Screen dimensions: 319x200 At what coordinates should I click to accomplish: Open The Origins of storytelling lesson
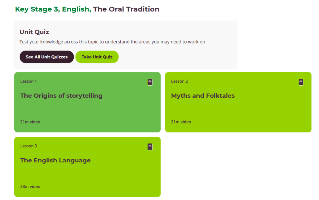point(61,96)
